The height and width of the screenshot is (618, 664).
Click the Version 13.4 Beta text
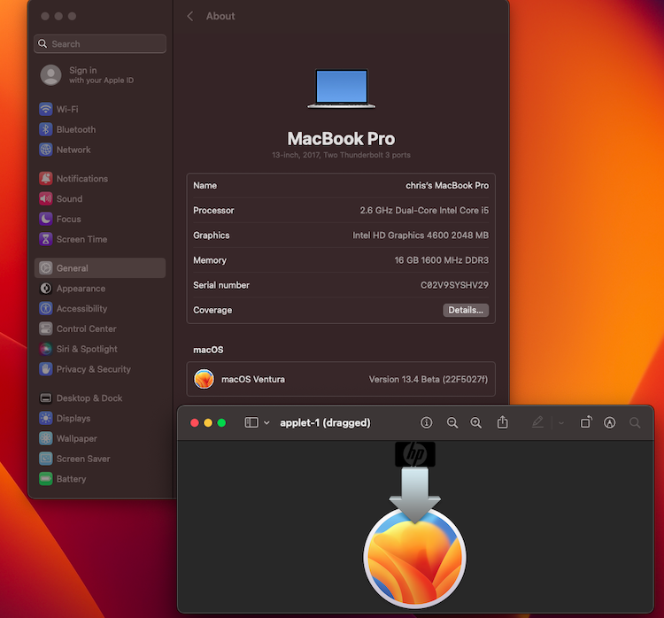pos(429,379)
